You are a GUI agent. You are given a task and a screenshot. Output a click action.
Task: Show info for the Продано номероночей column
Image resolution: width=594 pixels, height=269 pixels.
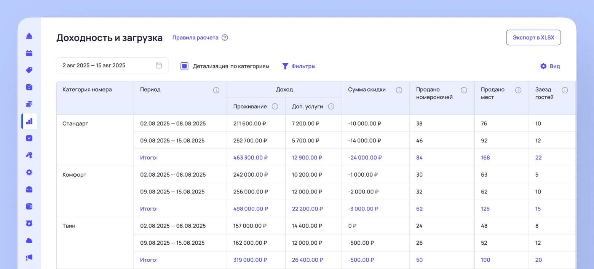tap(464, 90)
